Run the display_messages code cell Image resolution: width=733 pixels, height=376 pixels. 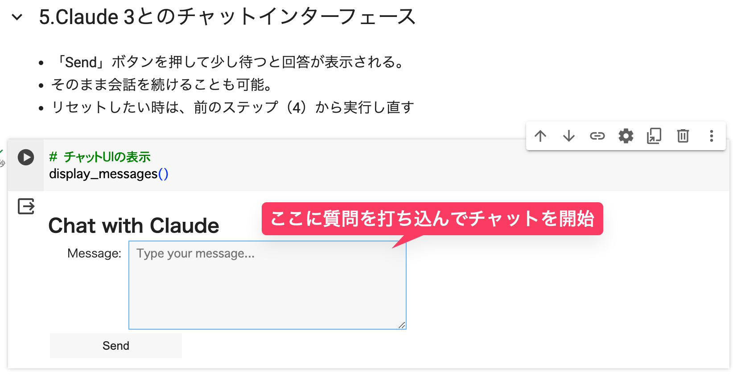tap(26, 157)
